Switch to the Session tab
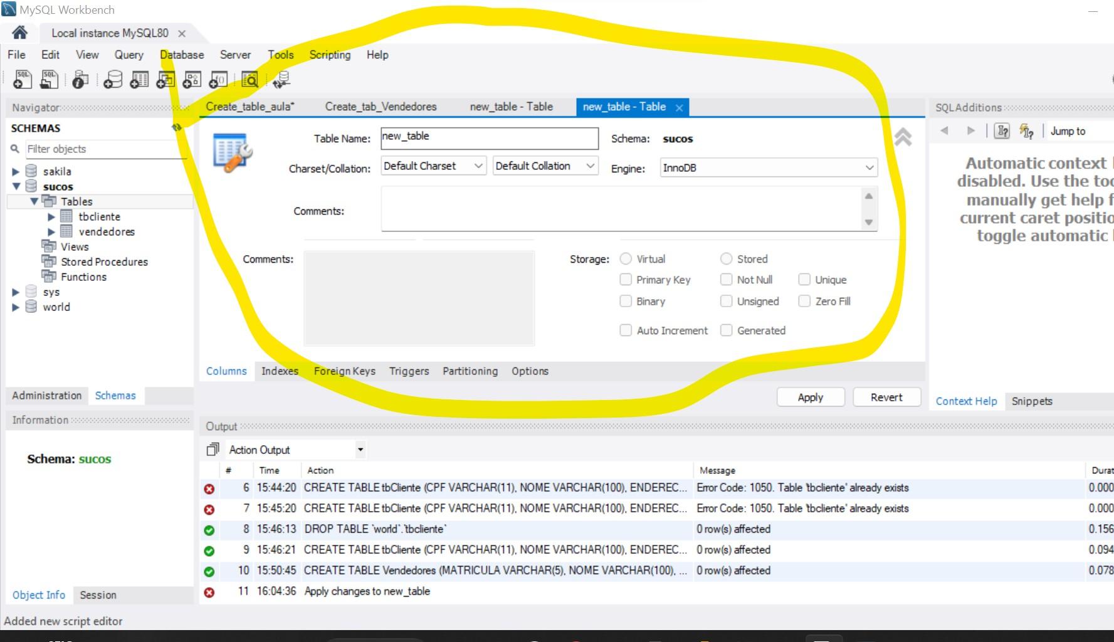Screen dimensions: 1114x642 click(98, 595)
